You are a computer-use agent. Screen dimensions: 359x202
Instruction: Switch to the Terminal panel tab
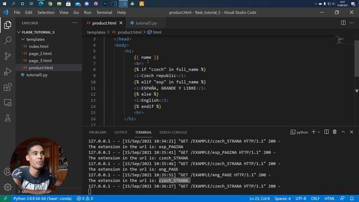pyautogui.click(x=144, y=132)
